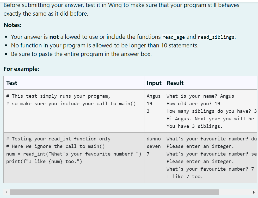Screen dimensions: 258x198
Task: Click the 'I like 7 too.' result line
Action: click(185, 177)
